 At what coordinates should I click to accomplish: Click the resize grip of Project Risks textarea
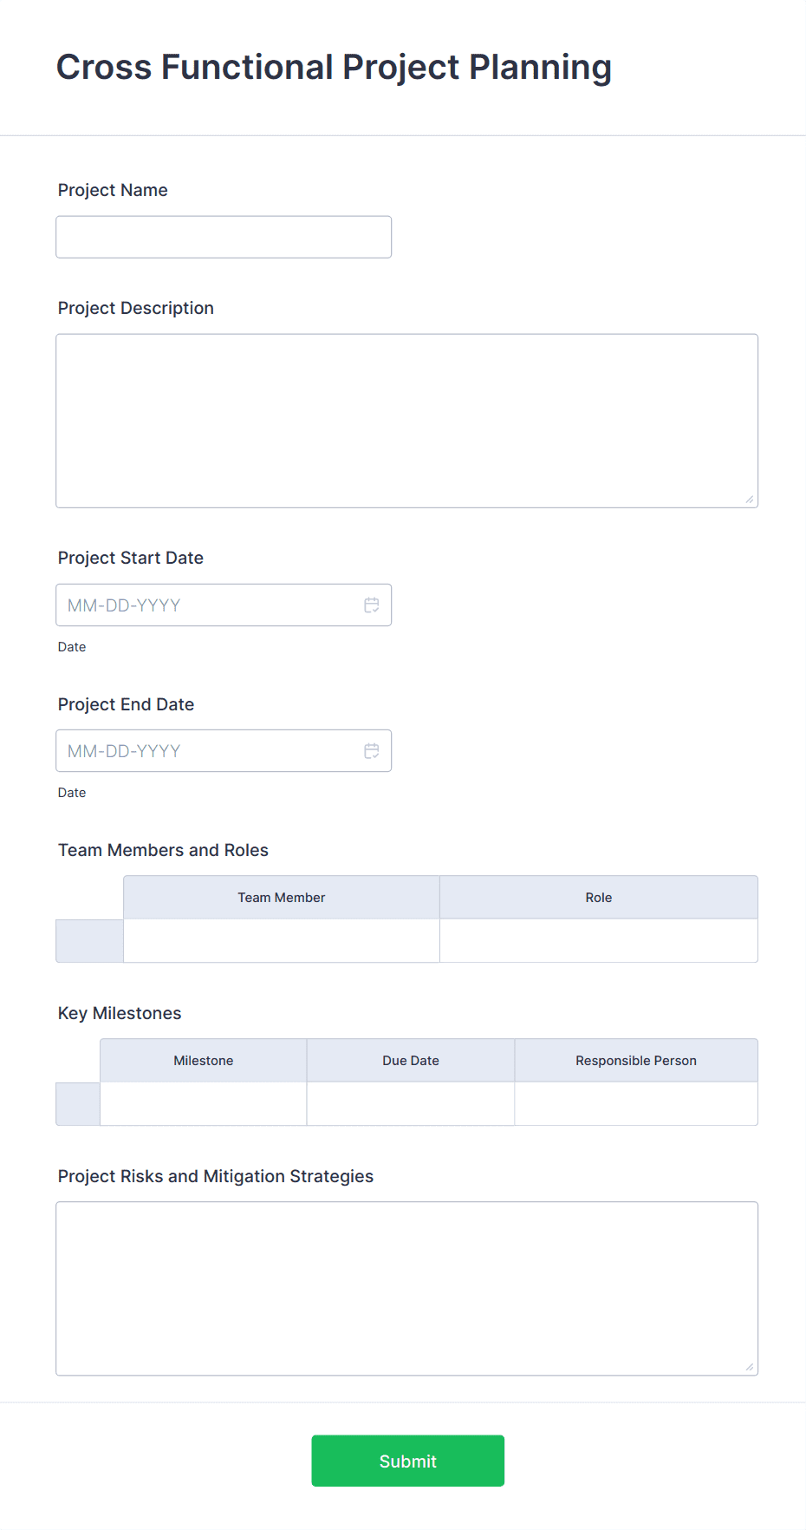[x=750, y=1367]
